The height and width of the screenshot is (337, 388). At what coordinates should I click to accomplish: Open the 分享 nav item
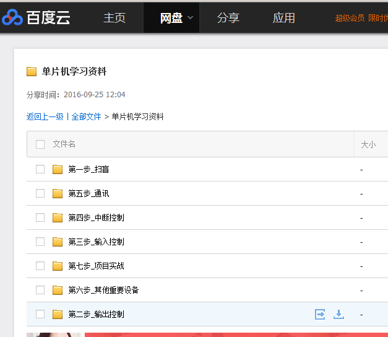[x=228, y=18]
